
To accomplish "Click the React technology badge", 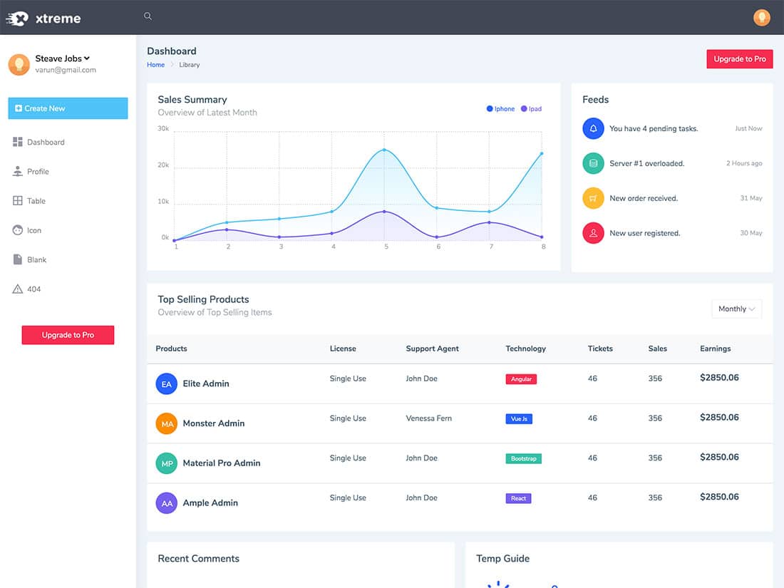I will 518,498.
